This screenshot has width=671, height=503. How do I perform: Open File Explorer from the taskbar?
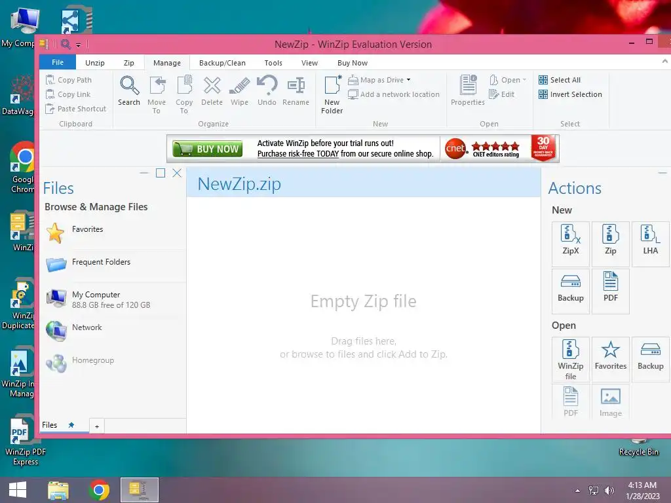click(x=58, y=490)
